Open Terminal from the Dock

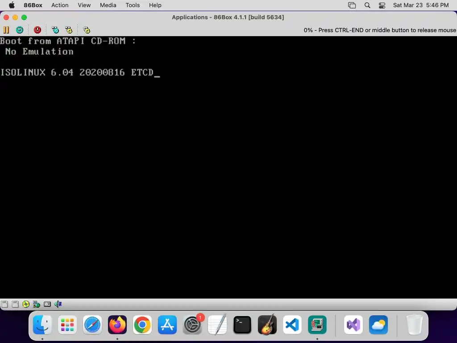tap(242, 325)
